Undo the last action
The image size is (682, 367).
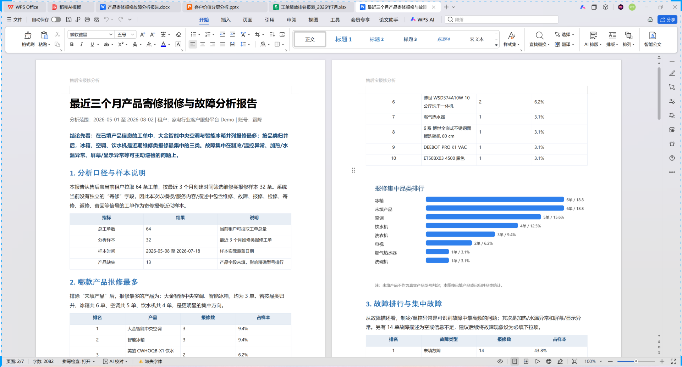click(106, 19)
